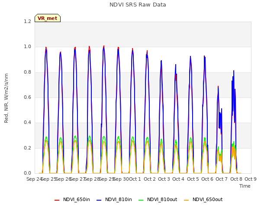Select the NDVI_810out legend entry
Screen dimensions: 277x208
(158, 199)
